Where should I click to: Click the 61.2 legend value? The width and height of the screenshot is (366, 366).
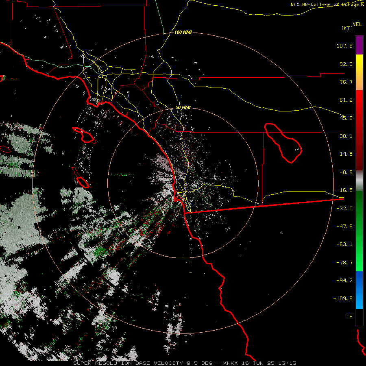pyautogui.click(x=346, y=100)
